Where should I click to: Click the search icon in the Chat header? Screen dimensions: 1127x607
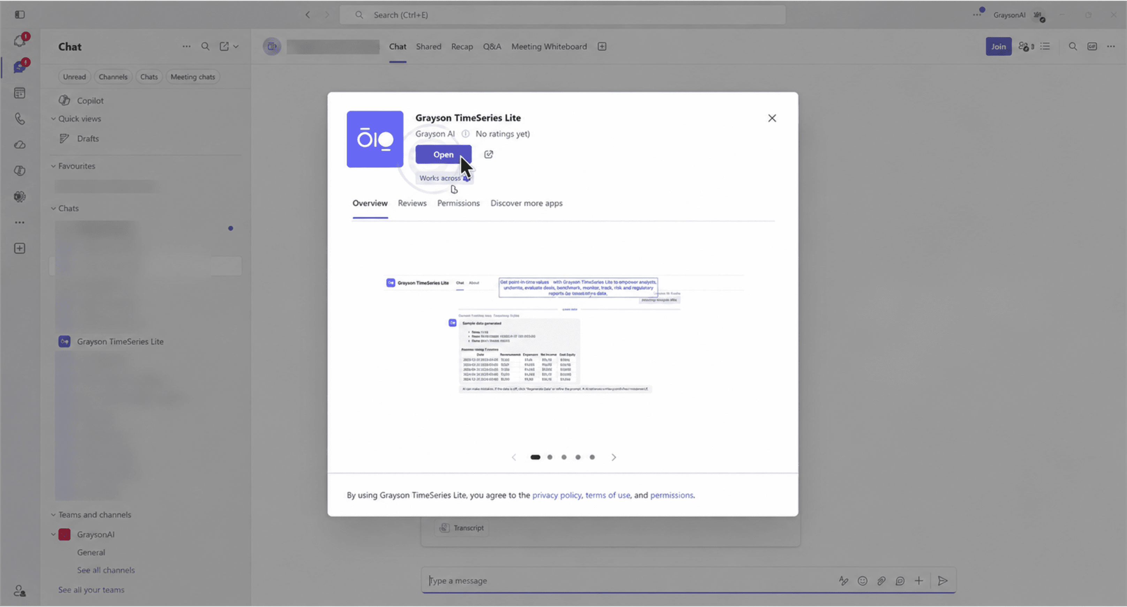point(205,46)
